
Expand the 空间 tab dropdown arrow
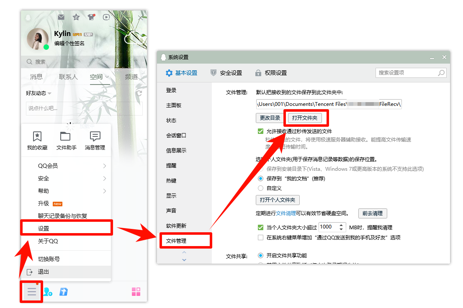point(107,77)
